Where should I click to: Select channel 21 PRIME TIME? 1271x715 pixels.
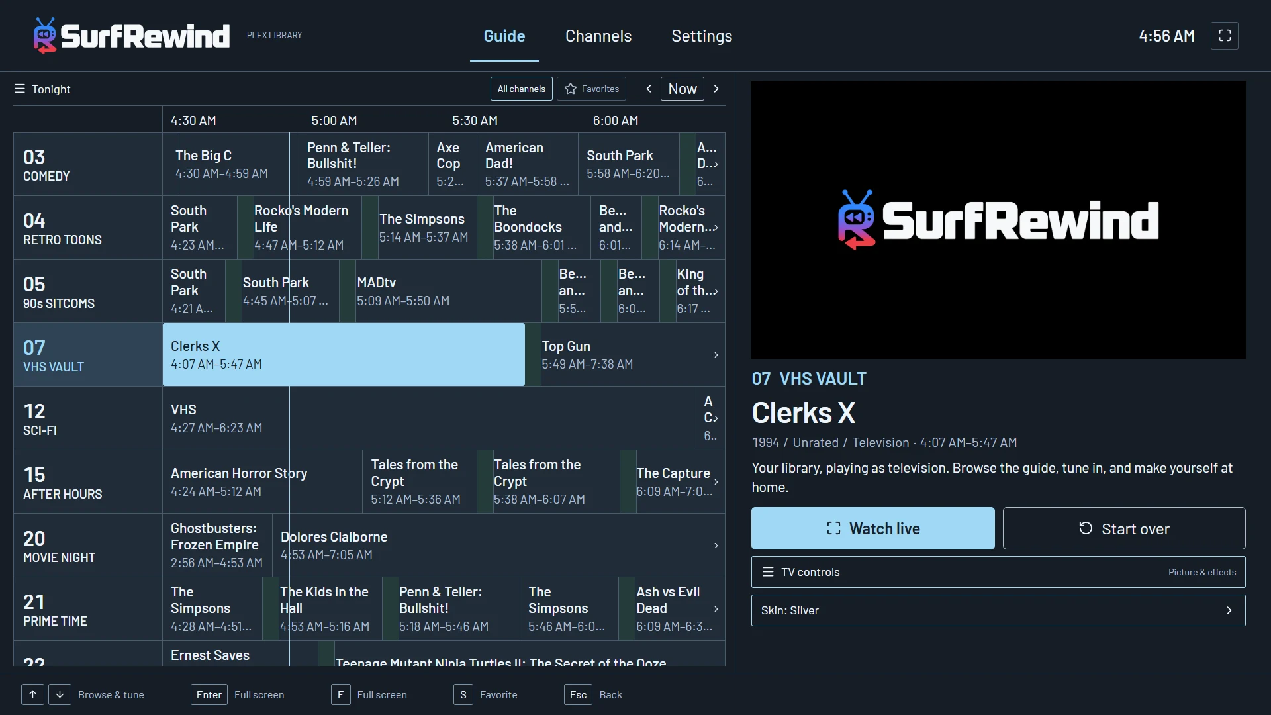point(88,609)
